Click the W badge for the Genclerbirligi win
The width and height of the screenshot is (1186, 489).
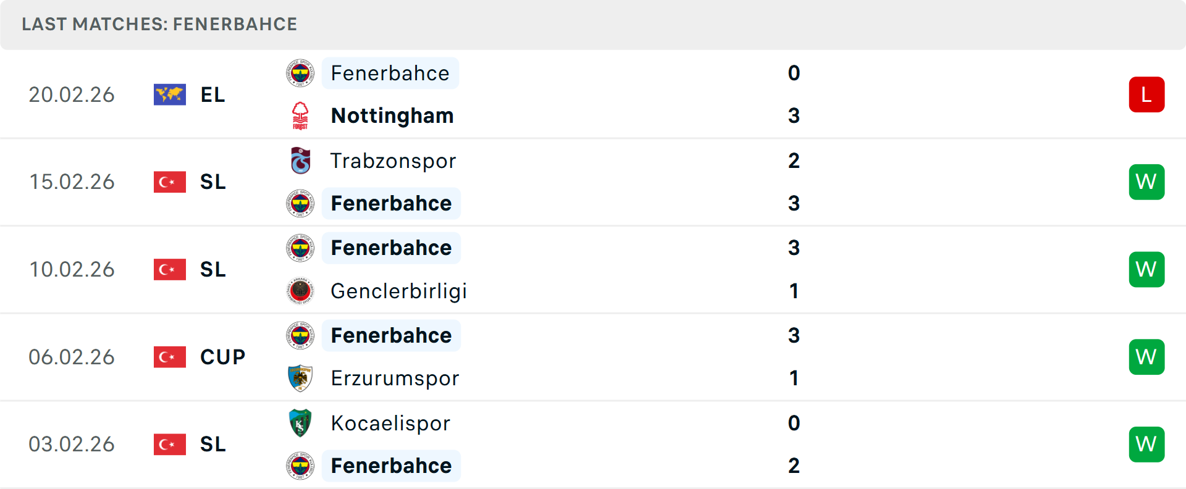click(x=1146, y=269)
